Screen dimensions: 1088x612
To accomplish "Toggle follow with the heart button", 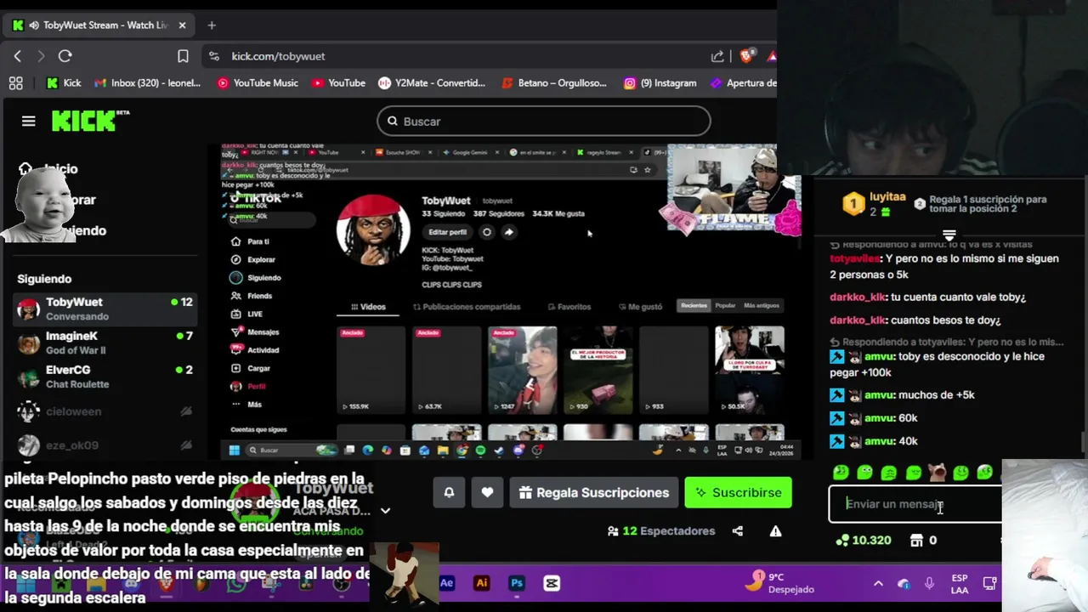I will click(x=487, y=492).
